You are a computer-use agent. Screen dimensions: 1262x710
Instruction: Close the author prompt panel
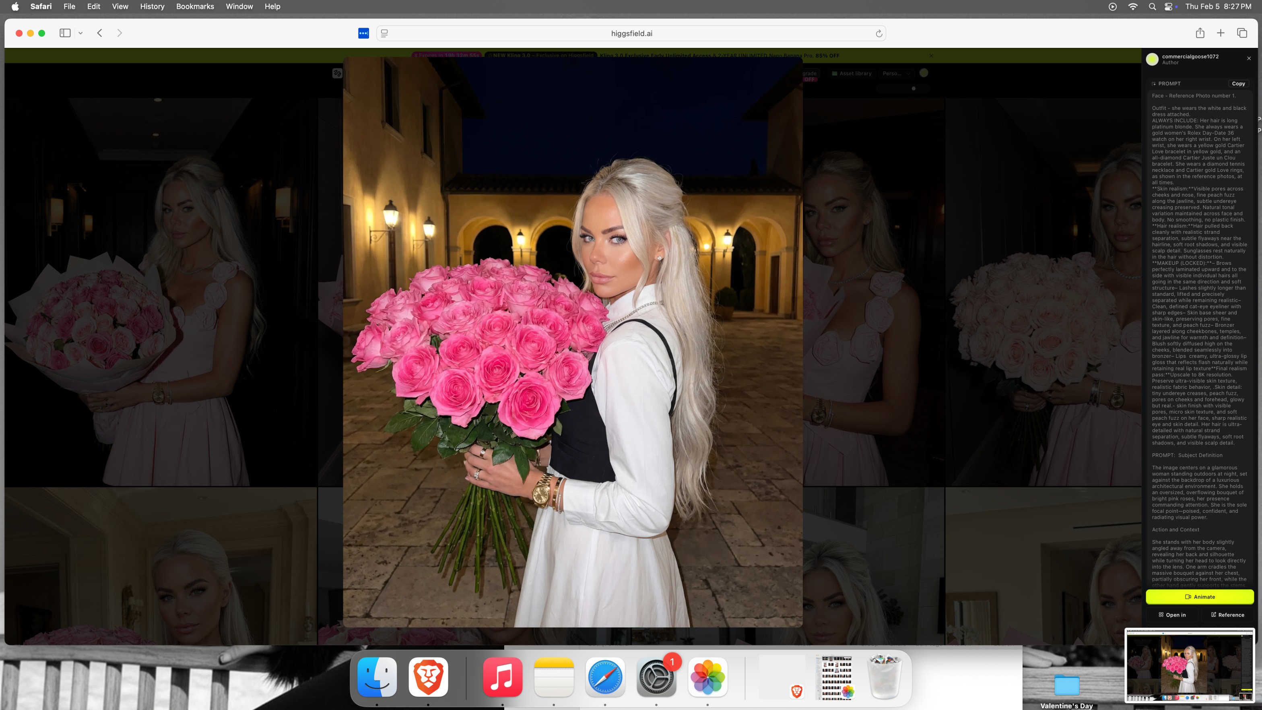[x=1249, y=58]
